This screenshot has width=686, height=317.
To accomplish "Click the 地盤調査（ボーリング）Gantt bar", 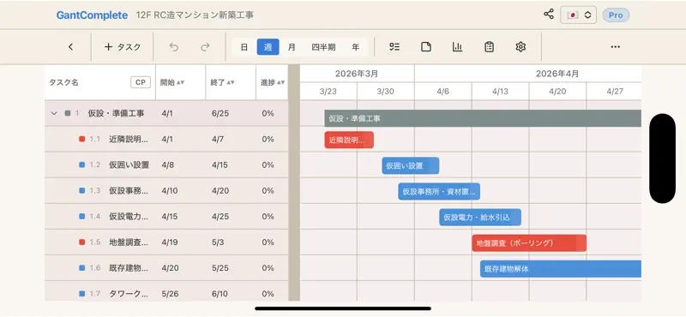I will [529, 243].
